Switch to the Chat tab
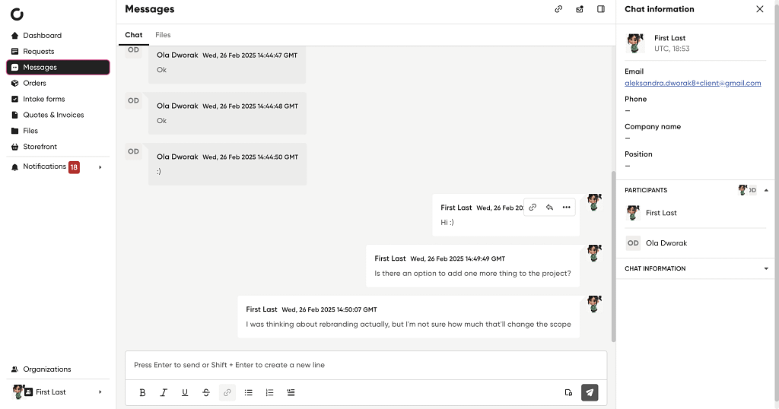Viewport: 779px width, 409px height. 134,35
